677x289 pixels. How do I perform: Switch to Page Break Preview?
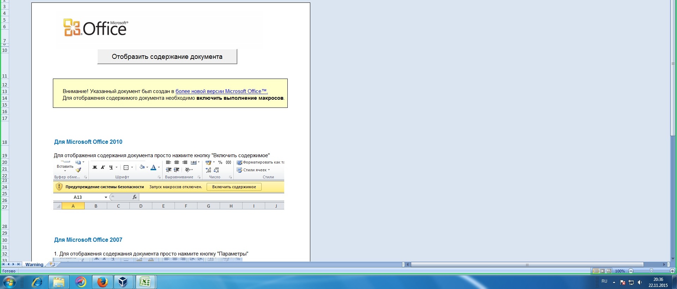609,271
